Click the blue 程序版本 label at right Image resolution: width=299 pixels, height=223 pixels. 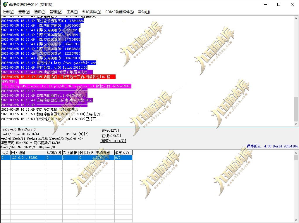point(272,146)
